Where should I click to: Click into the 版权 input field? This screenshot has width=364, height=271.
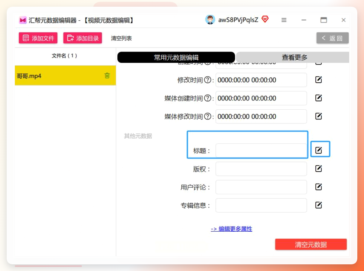pyautogui.click(x=261, y=169)
